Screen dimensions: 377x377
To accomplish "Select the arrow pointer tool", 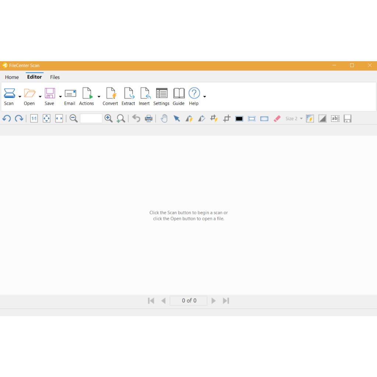I will 177,119.
